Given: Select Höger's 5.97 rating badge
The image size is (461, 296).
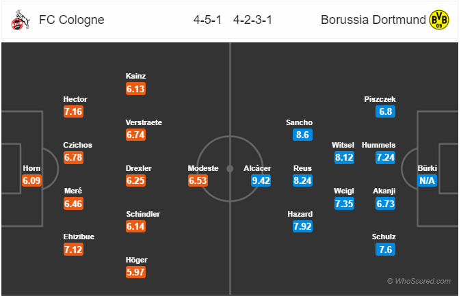Looking at the screenshot, I should click(x=135, y=272).
